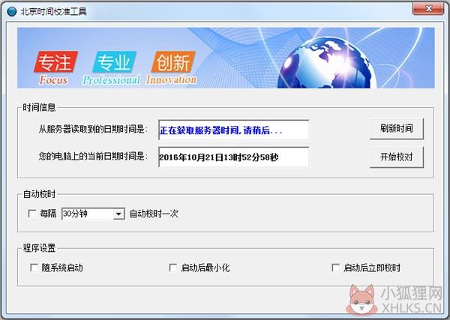Click the 自动校时 group title
Screen dimensions: 450x320
(x=39, y=194)
